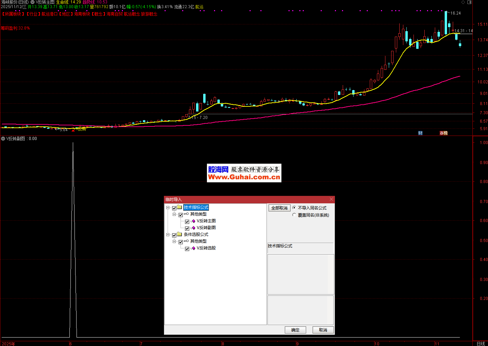
Task: Select 覆盖同名(非系统) radio option
Action: tap(294, 215)
